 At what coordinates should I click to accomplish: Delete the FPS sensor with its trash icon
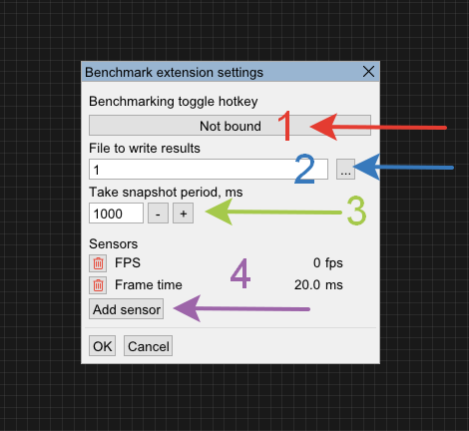tap(98, 263)
